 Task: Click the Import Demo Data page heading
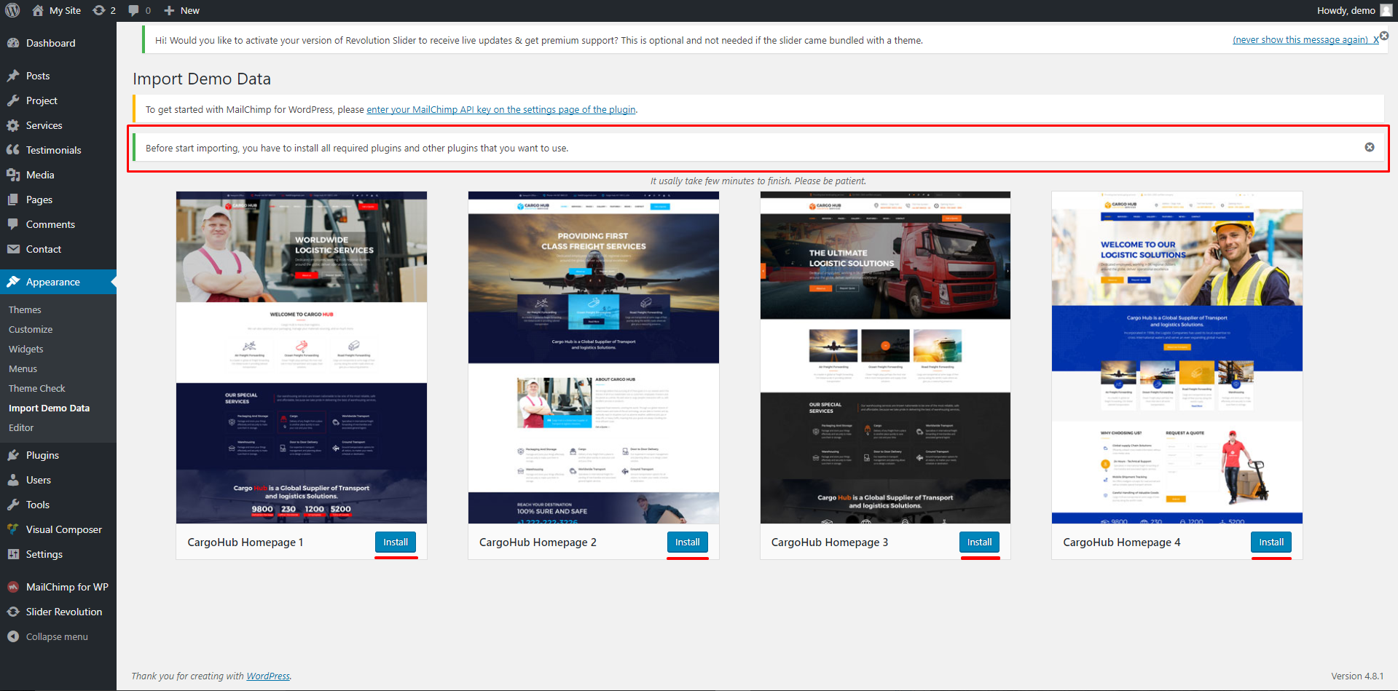coord(202,79)
